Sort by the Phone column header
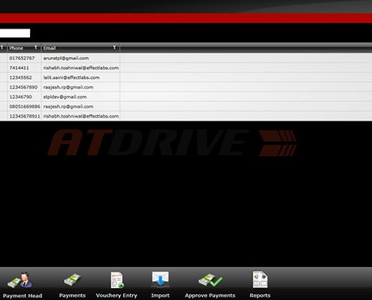Viewport: 372px width, 300px height. click(17, 48)
